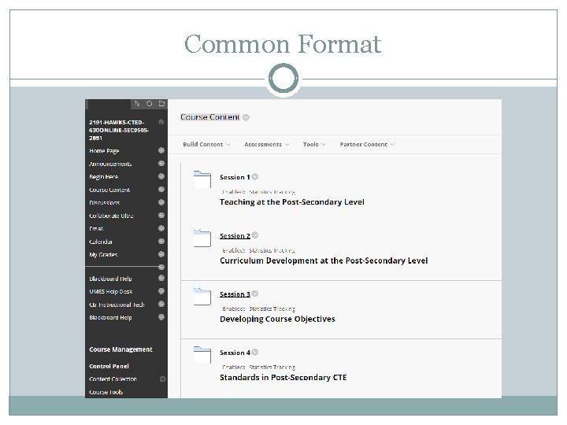Open Discussions menu item options
This screenshot has height=425, width=567.
[161, 202]
